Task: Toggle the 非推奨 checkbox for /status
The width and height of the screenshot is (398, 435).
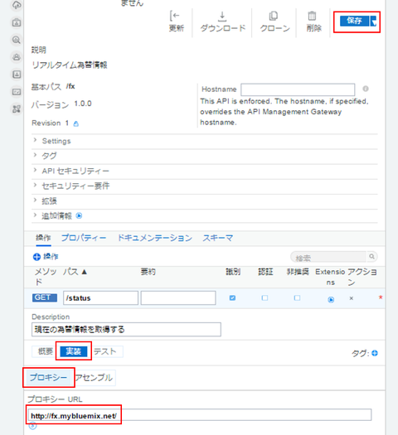Action: (x=297, y=298)
